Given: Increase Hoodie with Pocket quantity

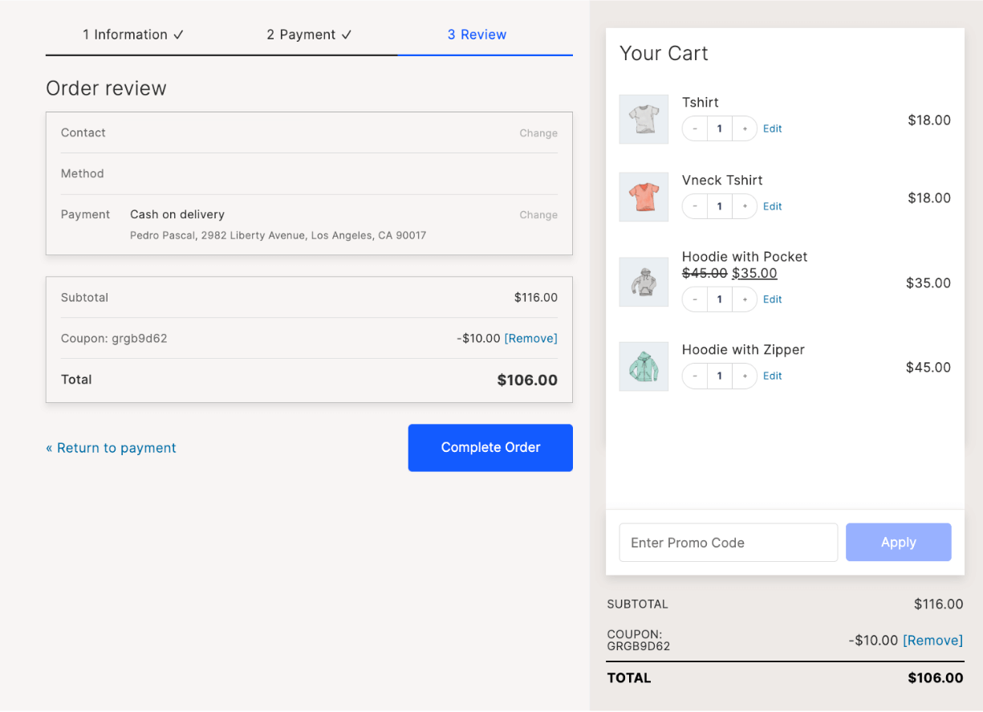Looking at the screenshot, I should point(745,299).
